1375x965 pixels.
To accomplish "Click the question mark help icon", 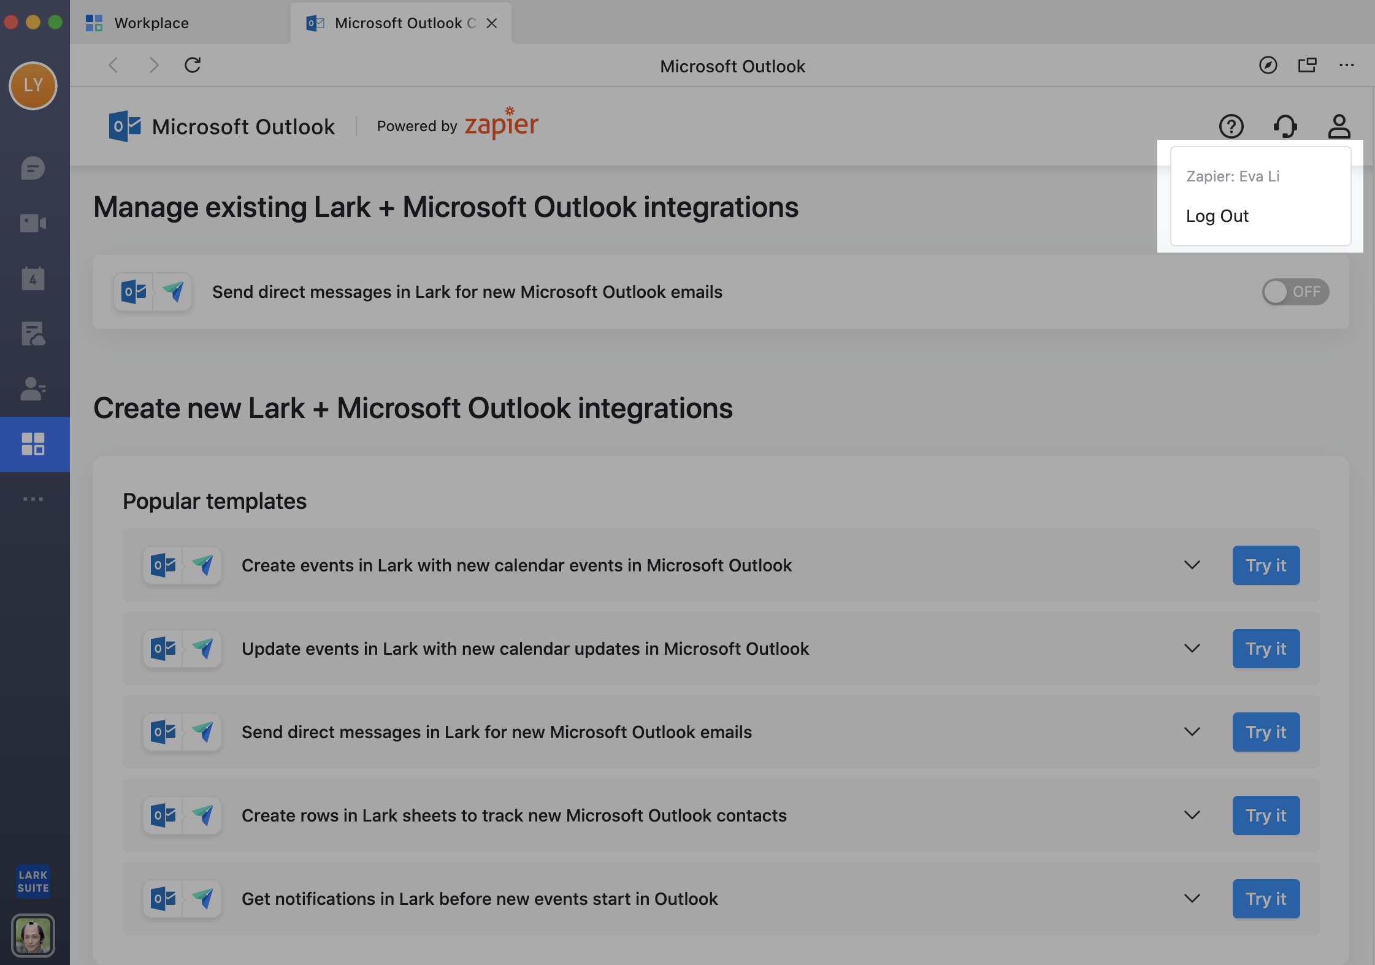I will click(1231, 126).
